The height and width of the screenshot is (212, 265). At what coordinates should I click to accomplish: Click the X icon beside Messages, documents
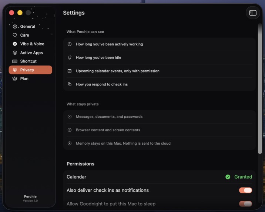pyautogui.click(x=70, y=117)
